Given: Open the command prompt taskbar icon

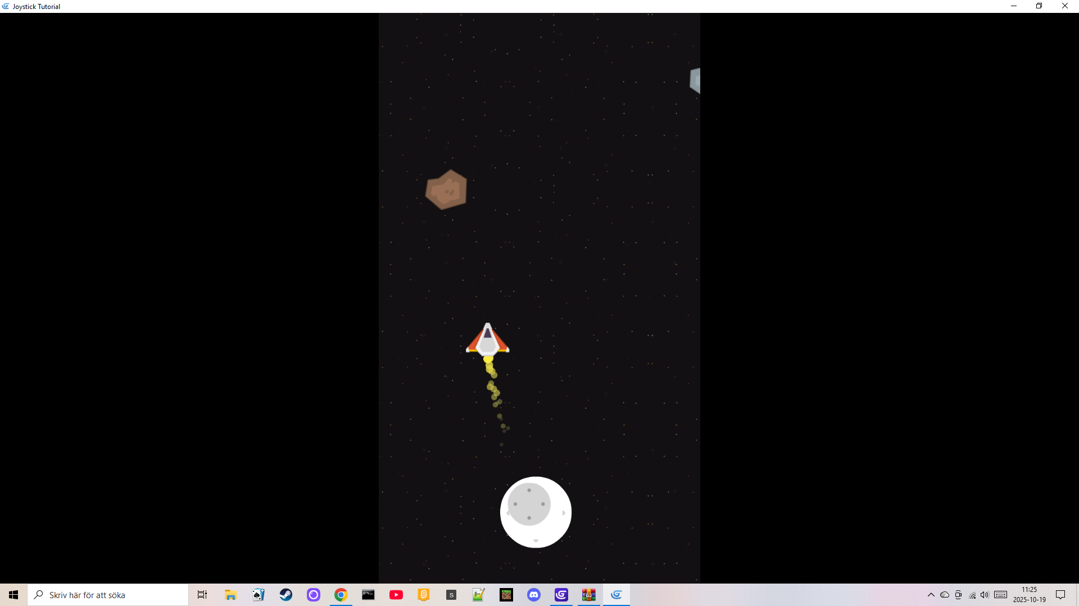Looking at the screenshot, I should (368, 595).
